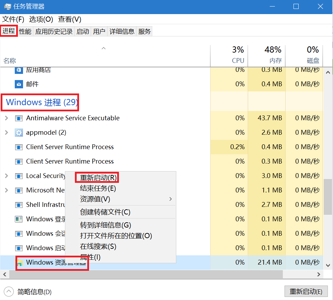Select the Windows 进程 (29) group header

42,102
